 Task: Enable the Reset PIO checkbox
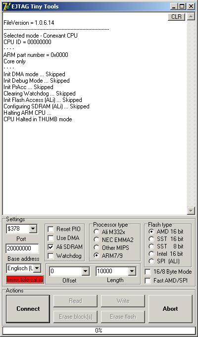click(x=50, y=229)
